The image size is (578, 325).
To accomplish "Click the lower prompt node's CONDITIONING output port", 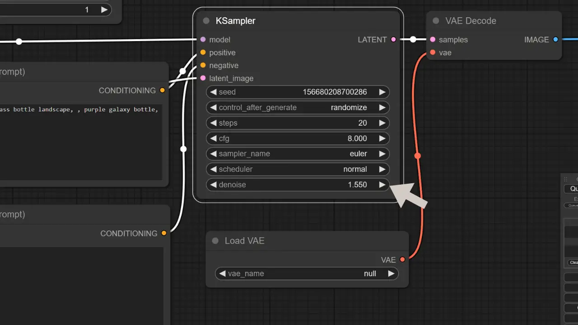I will click(x=164, y=233).
